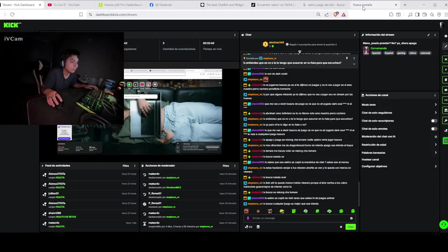Toggle the Chat de solo-emotes switch

pyautogui.click(x=434, y=129)
